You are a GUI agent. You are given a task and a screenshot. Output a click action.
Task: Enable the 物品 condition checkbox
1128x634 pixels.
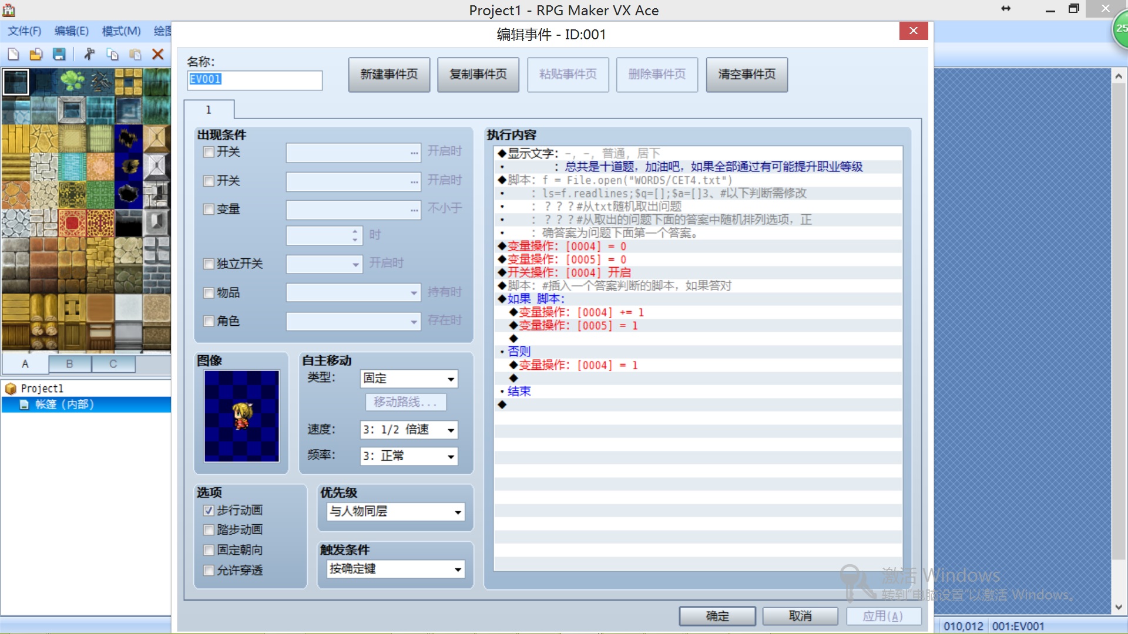(209, 292)
